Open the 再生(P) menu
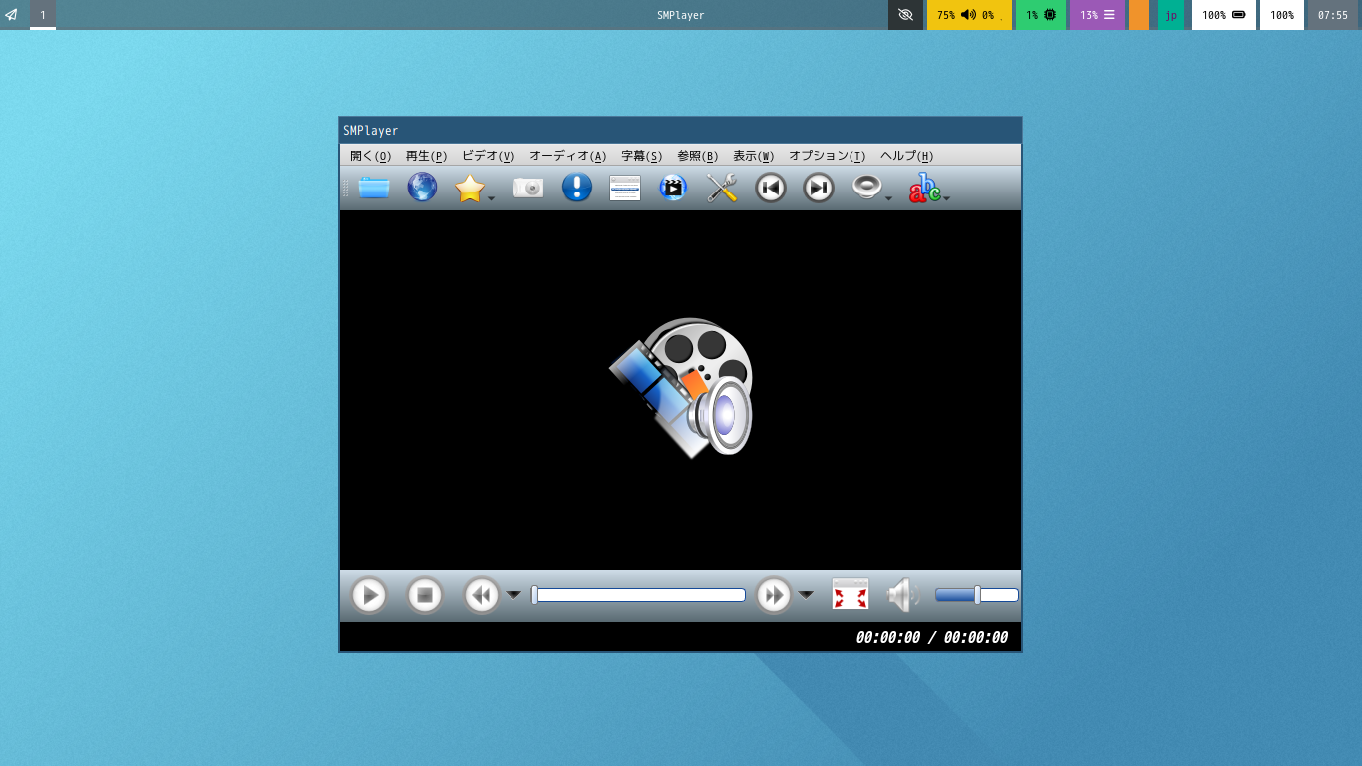 pos(426,156)
